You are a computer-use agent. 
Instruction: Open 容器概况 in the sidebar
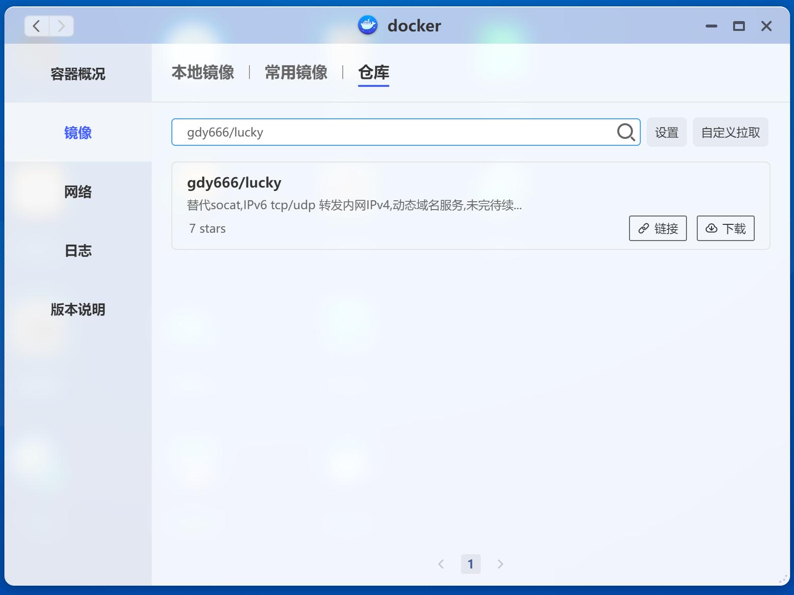[x=78, y=74]
